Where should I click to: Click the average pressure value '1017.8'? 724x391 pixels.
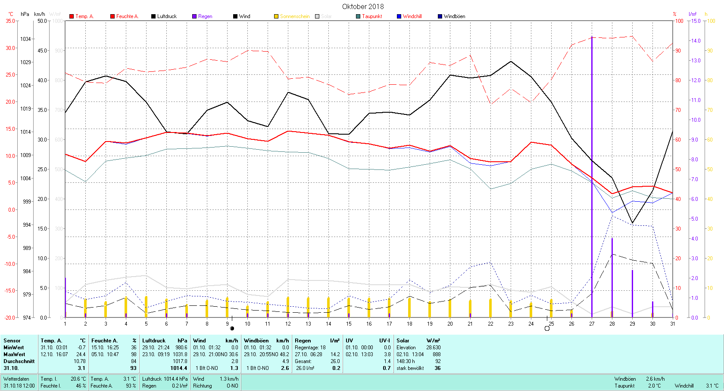coord(180,361)
